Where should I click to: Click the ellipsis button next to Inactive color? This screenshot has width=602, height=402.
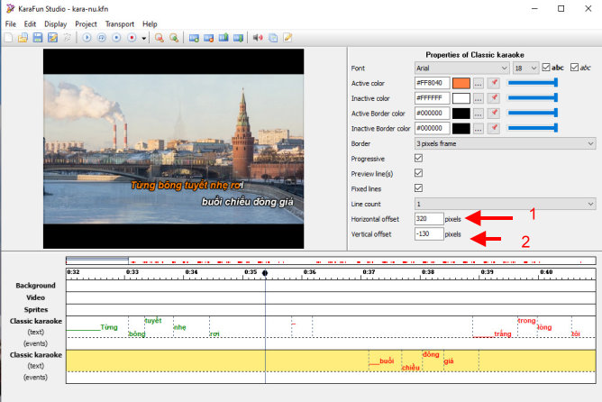coord(479,98)
